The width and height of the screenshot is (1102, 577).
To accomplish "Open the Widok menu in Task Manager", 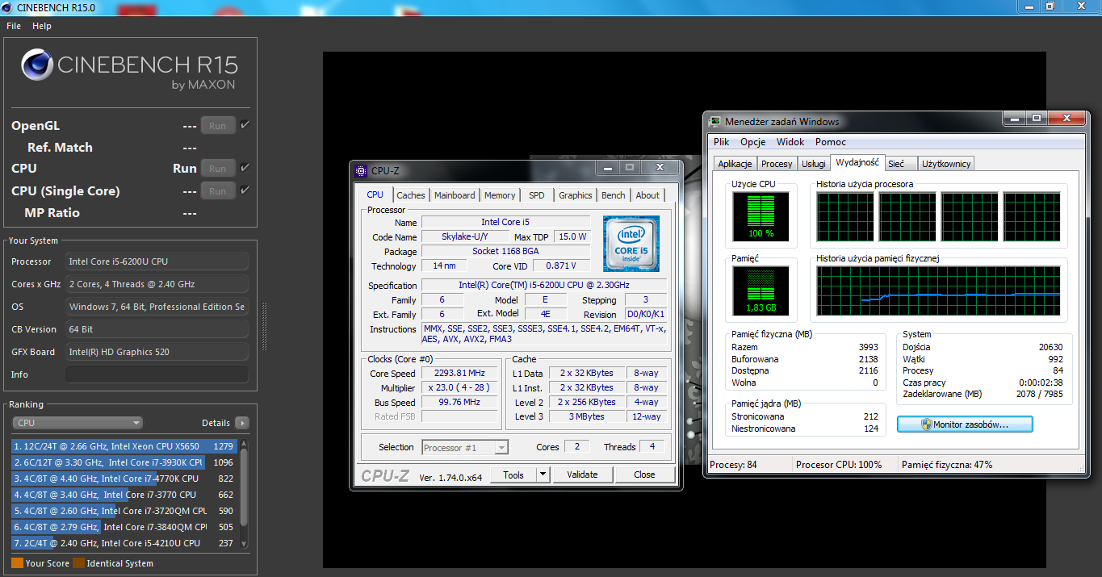I will (x=790, y=142).
